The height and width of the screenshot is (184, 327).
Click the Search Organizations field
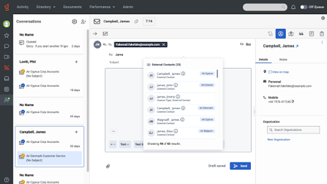(x=294, y=130)
